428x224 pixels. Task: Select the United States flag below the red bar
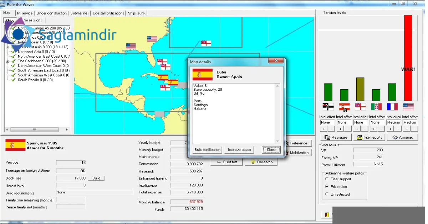click(408, 107)
